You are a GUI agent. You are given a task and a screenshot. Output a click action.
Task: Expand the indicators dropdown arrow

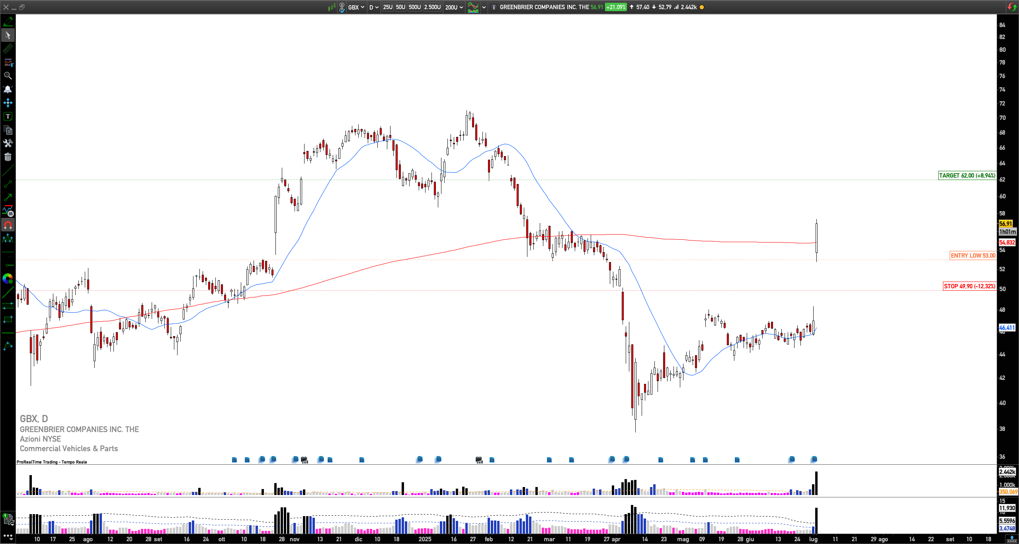484,7
